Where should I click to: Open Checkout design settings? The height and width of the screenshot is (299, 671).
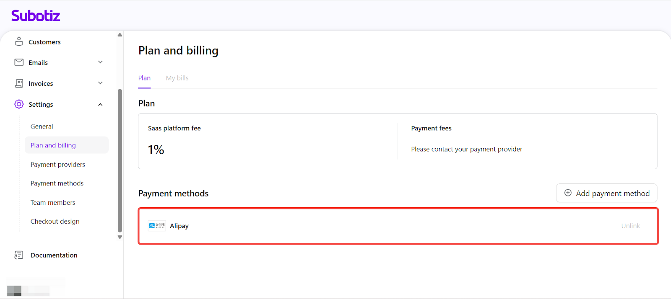point(55,222)
